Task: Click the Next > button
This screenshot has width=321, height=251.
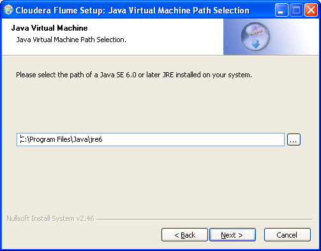Action: [232, 235]
